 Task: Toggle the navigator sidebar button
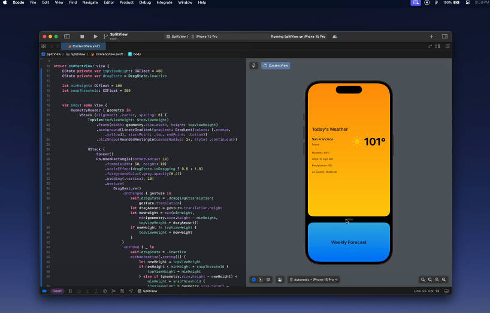tap(67, 37)
